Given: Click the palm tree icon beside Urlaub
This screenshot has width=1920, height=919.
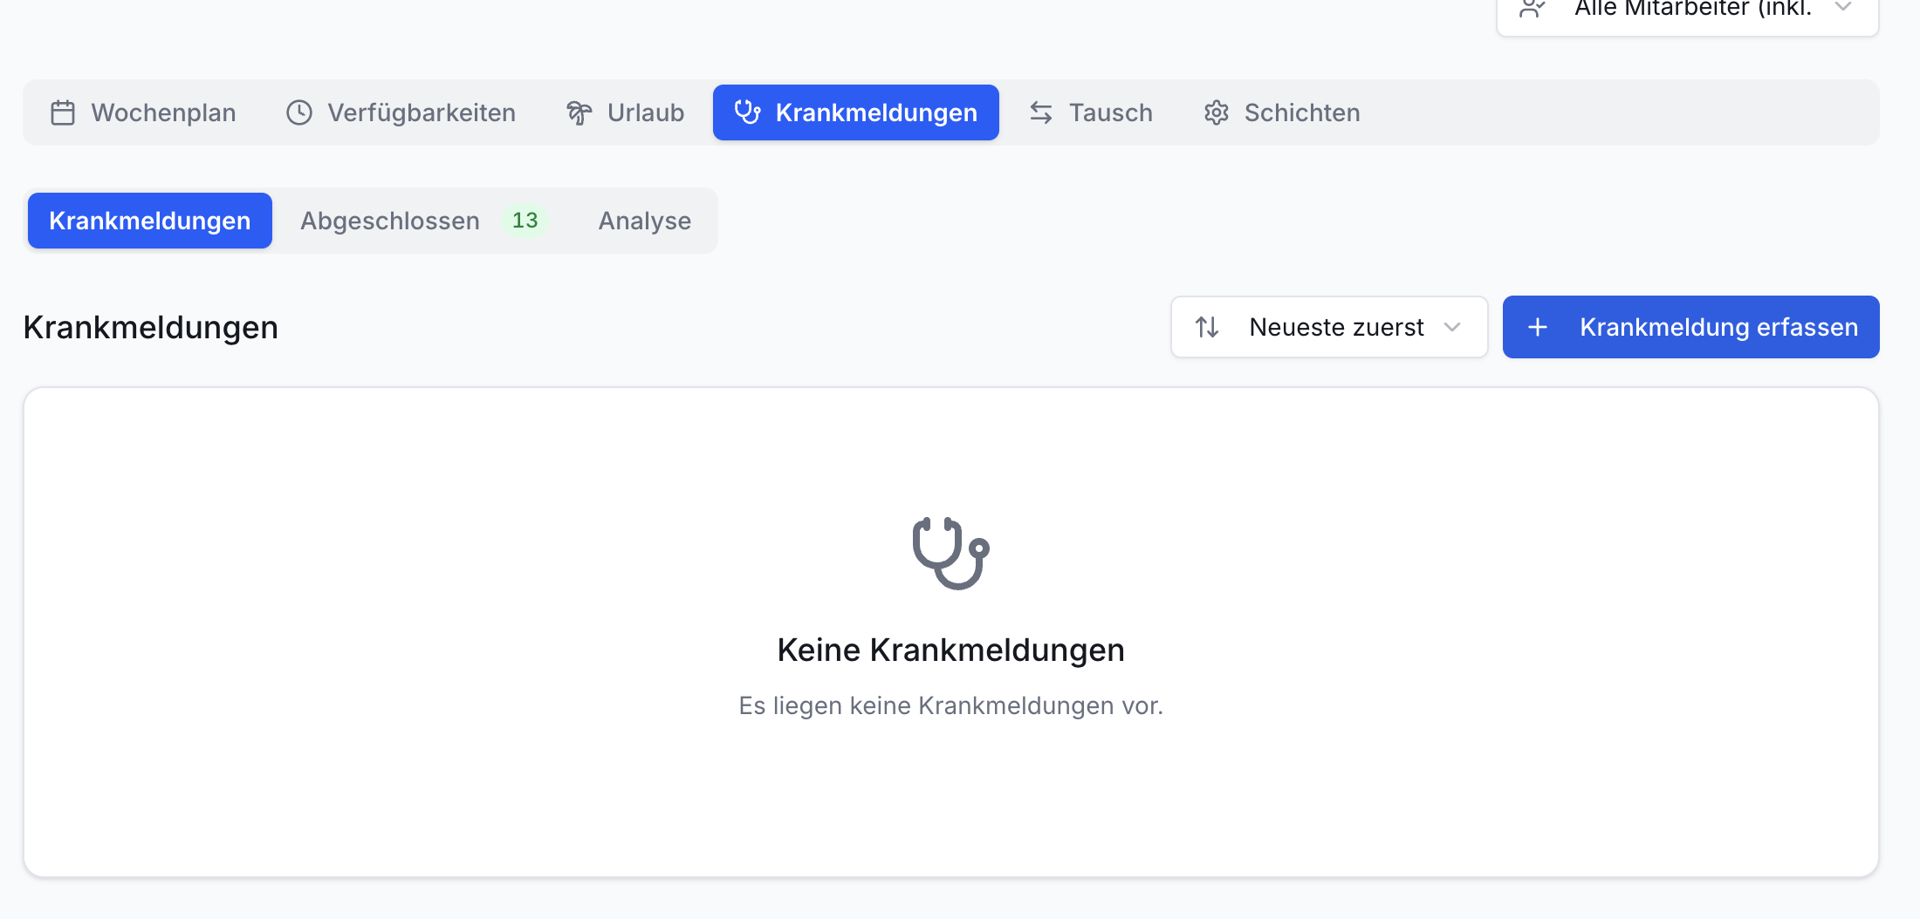Looking at the screenshot, I should [x=579, y=112].
